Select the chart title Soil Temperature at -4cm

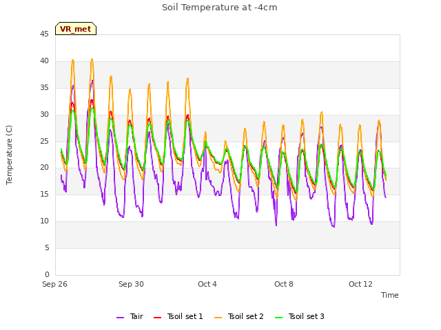tap(220, 8)
